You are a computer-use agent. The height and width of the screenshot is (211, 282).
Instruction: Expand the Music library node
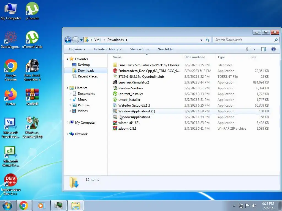coord(70,99)
